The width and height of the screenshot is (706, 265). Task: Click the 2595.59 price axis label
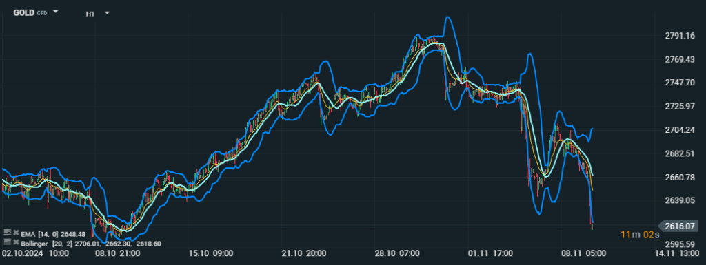[679, 244]
